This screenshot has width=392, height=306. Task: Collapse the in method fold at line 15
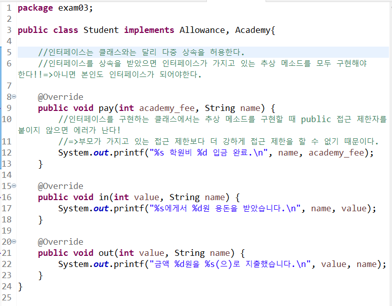[14, 186]
